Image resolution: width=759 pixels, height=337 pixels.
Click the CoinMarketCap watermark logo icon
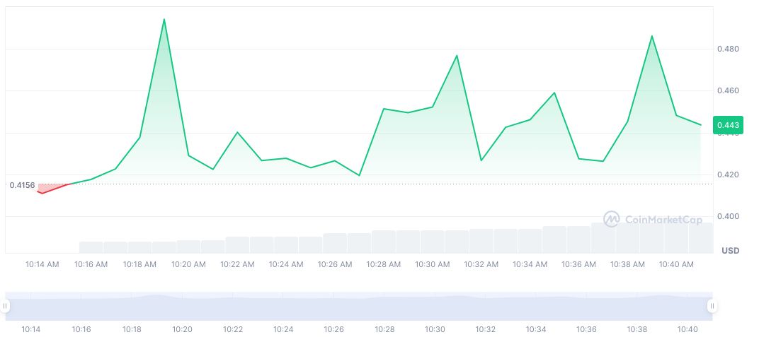coord(612,219)
